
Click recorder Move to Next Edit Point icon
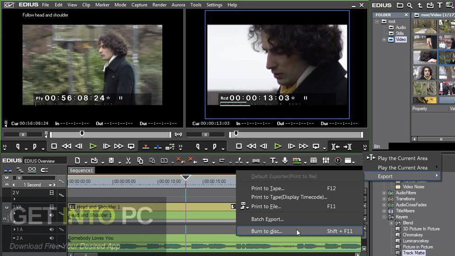pyautogui.click(x=347, y=147)
